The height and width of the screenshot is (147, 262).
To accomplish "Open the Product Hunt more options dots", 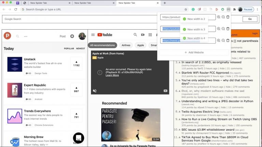I will [x=26, y=36].
